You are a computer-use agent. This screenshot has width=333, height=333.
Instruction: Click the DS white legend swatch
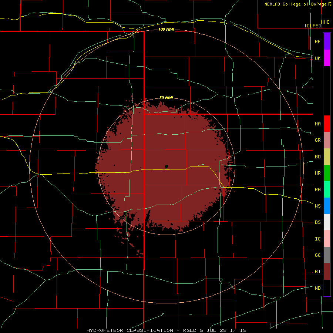point(327,222)
